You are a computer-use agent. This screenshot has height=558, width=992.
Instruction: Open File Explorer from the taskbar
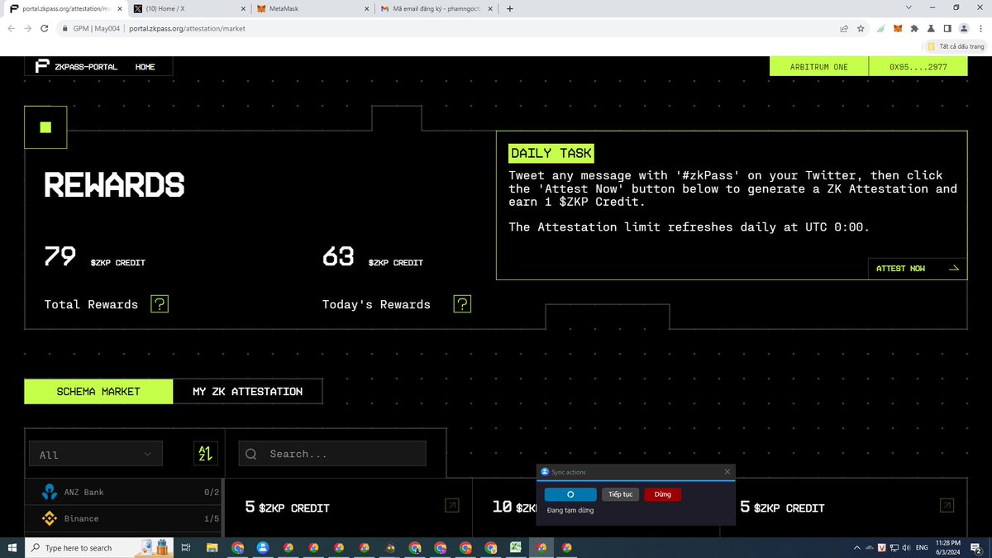pos(212,547)
